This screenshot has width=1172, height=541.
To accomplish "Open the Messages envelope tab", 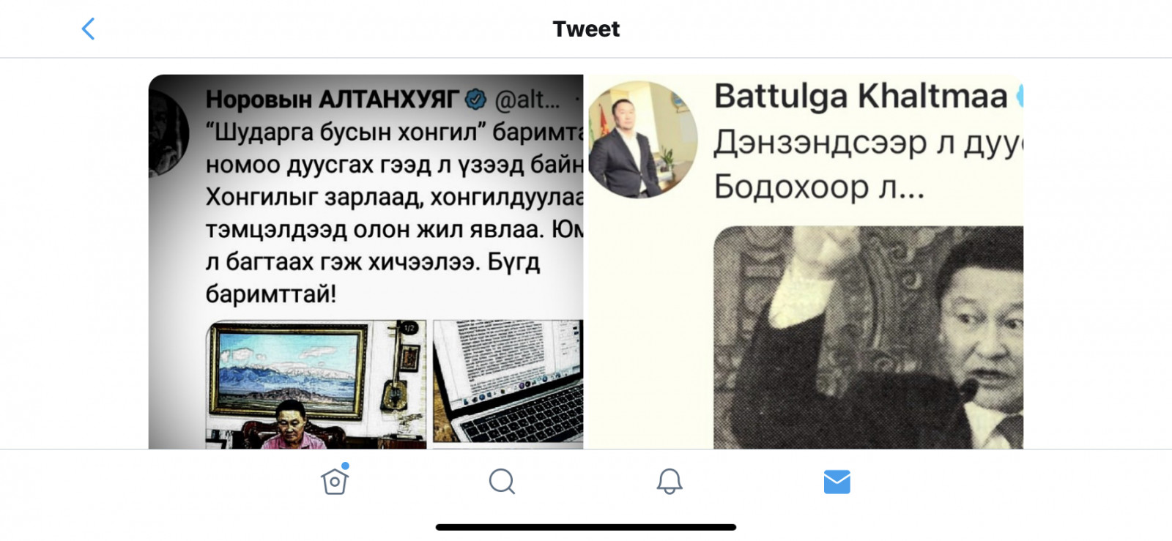I will 837,482.
